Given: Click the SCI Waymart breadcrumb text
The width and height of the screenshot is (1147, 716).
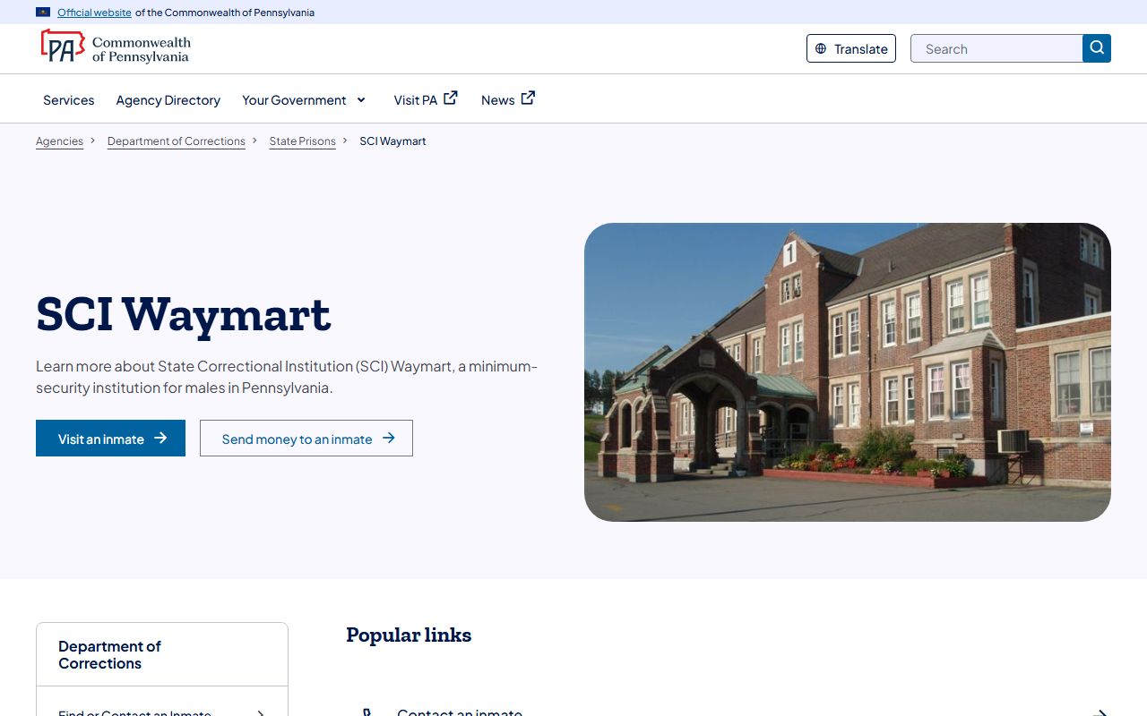Looking at the screenshot, I should pyautogui.click(x=392, y=141).
